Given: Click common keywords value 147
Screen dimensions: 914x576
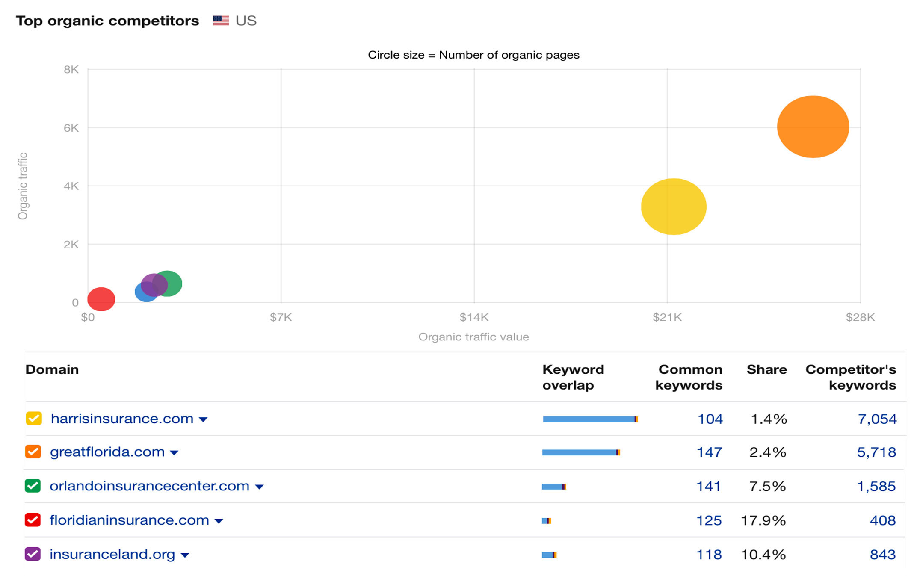Looking at the screenshot, I should pyautogui.click(x=709, y=452).
